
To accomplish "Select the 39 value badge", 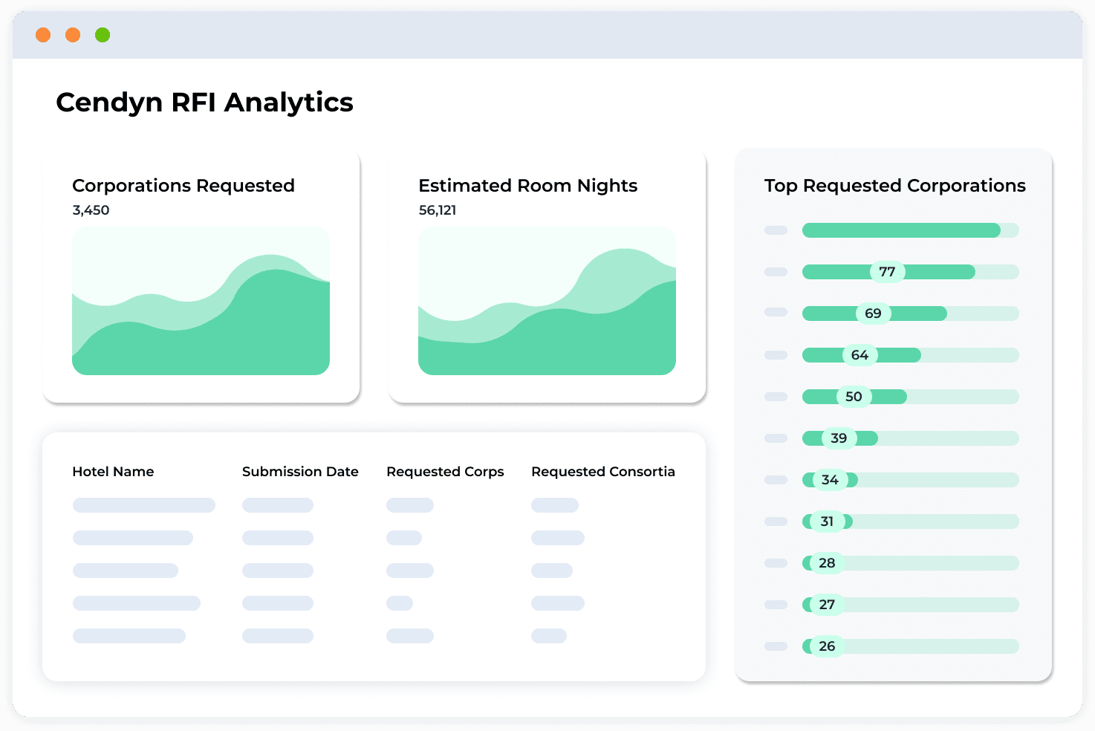I will [839, 438].
